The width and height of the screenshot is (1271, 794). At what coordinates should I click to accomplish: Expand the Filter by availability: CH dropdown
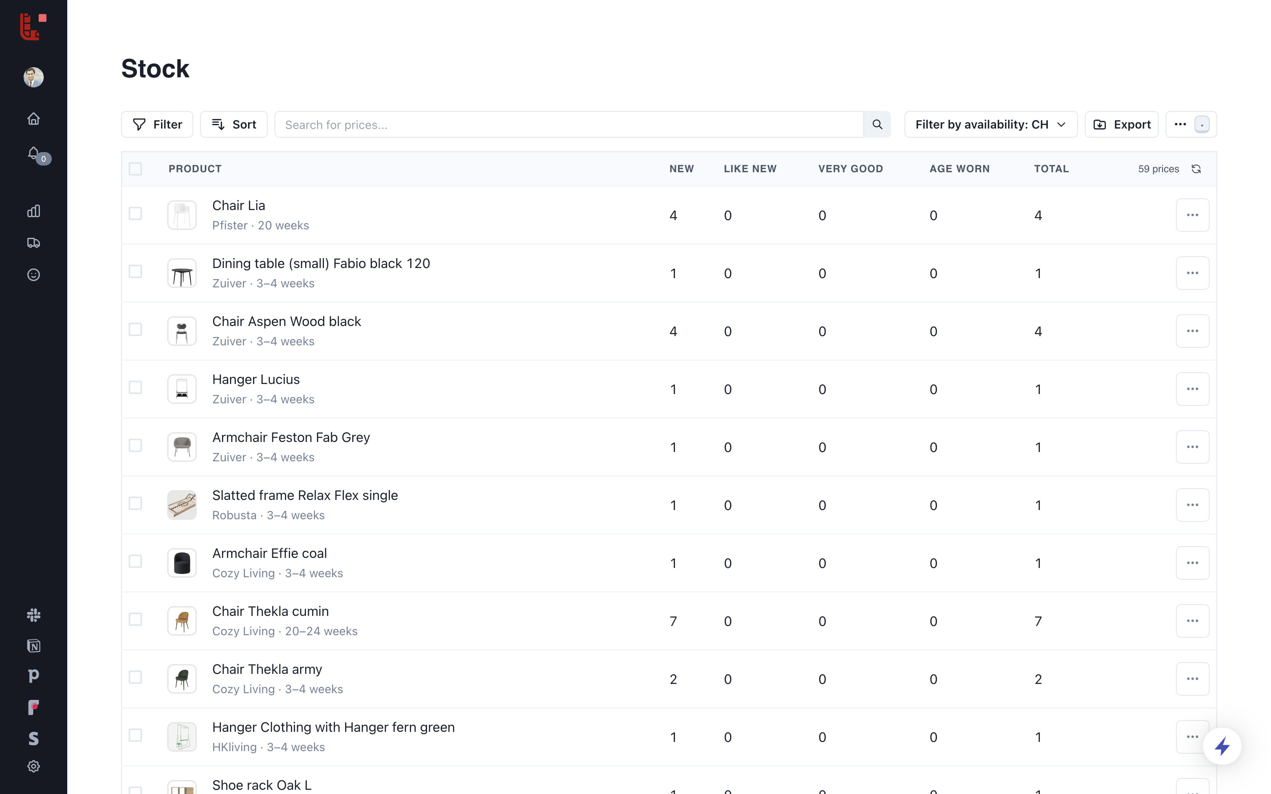pyautogui.click(x=991, y=124)
